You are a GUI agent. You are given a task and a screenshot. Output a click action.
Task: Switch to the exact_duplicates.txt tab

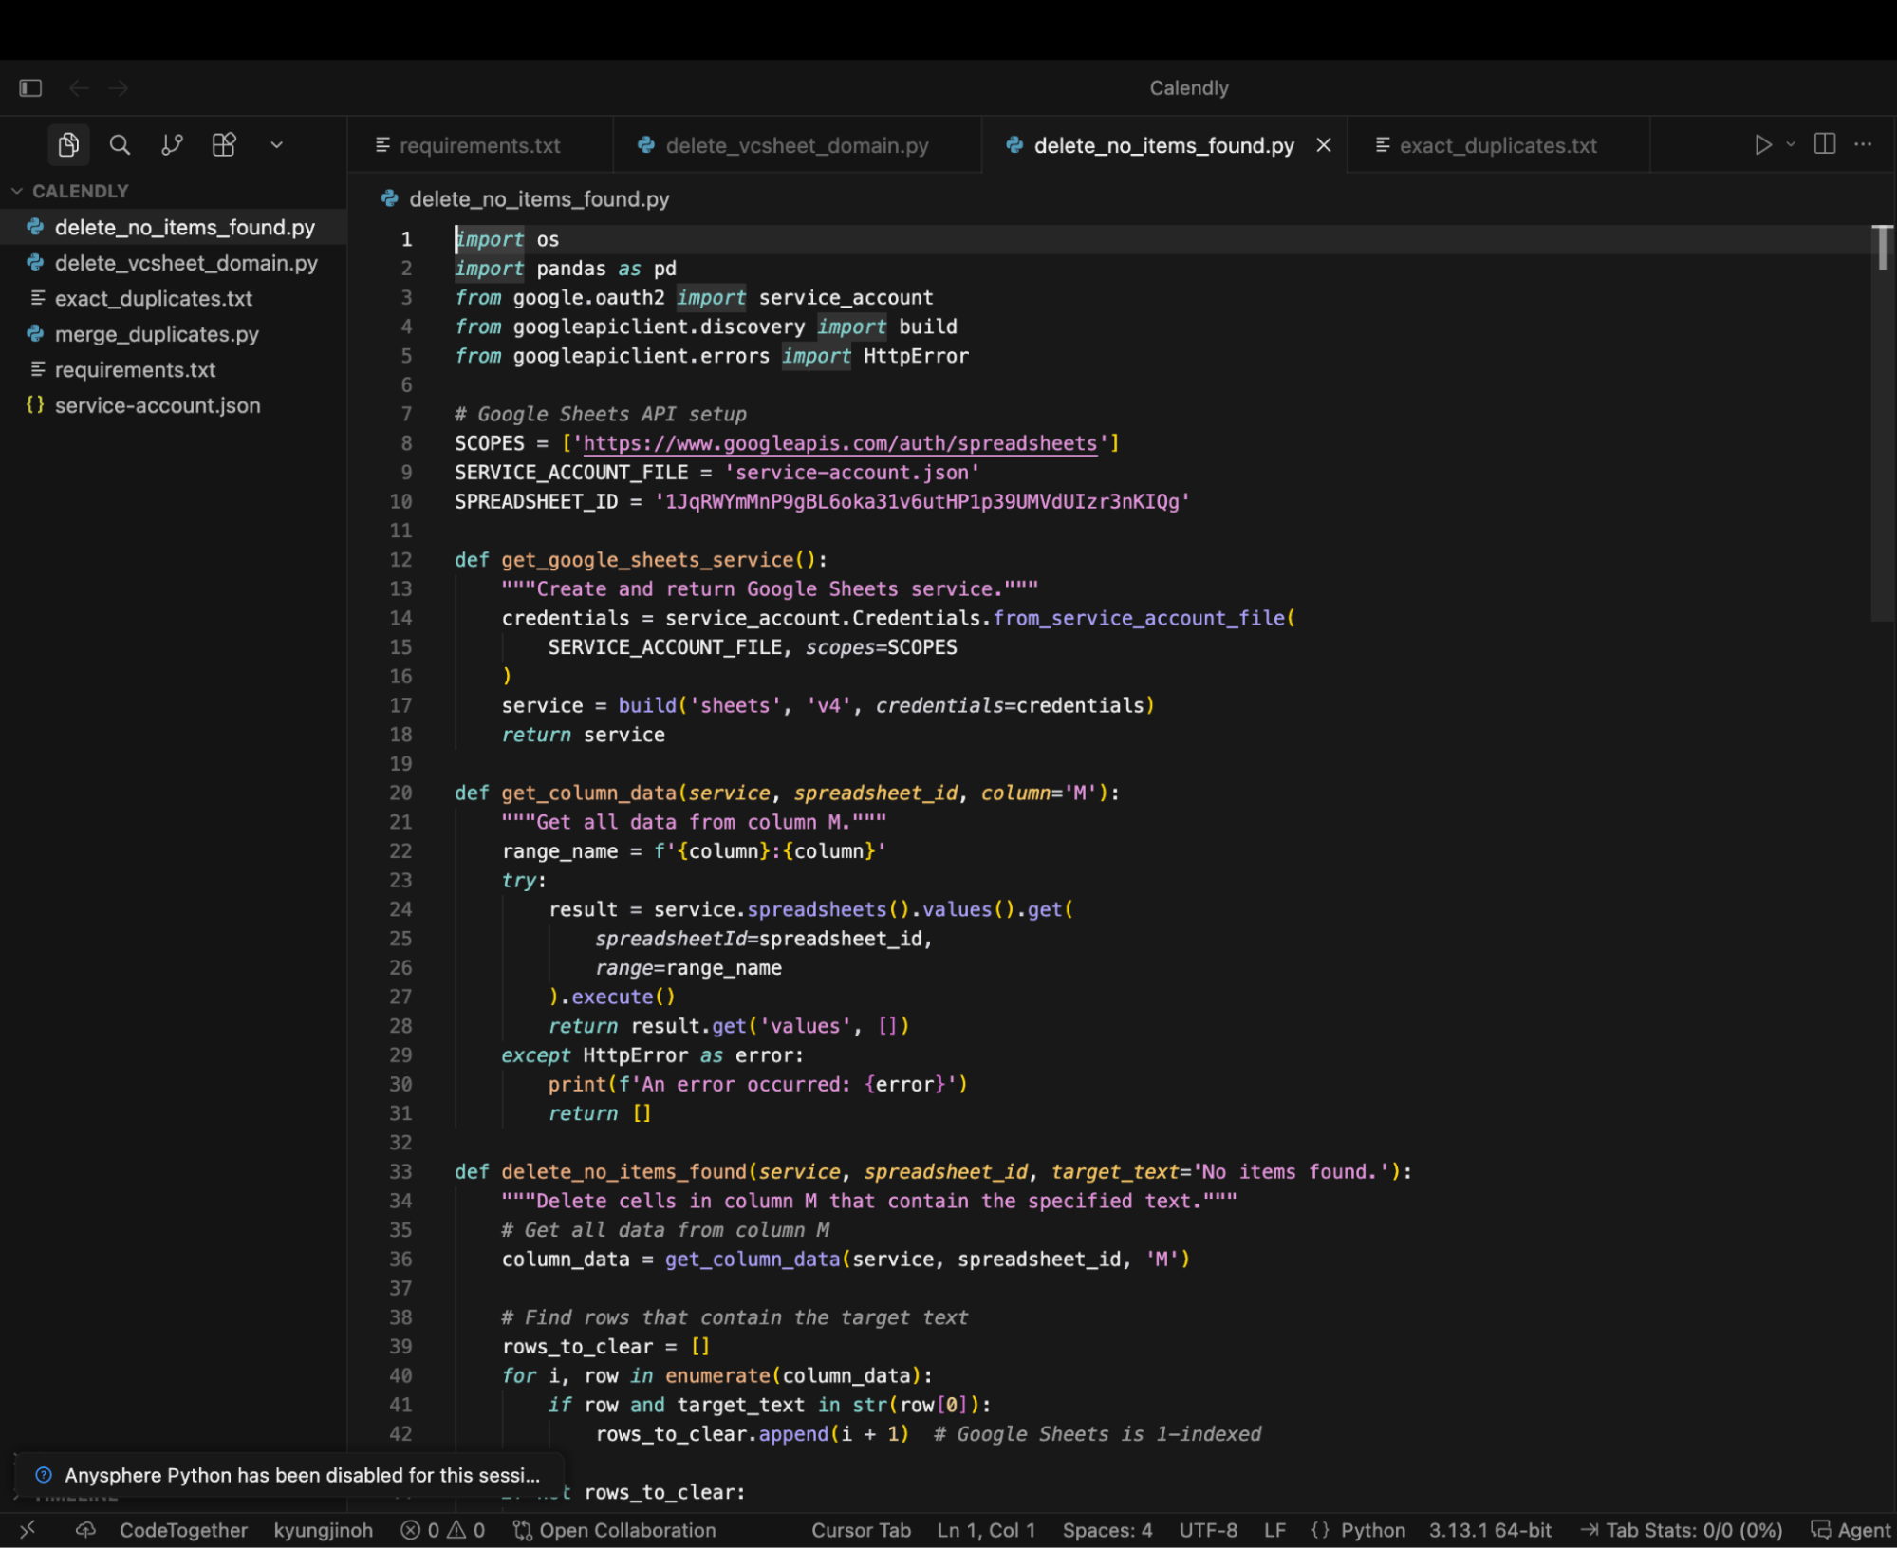[1497, 145]
